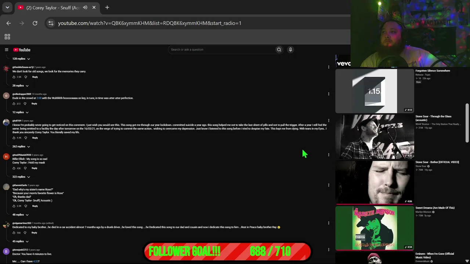Open the "H" avatar of hadifldaniel3930

6,157
